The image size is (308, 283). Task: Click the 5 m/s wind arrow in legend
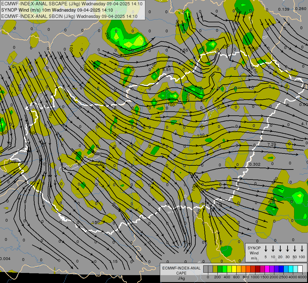point(266,249)
